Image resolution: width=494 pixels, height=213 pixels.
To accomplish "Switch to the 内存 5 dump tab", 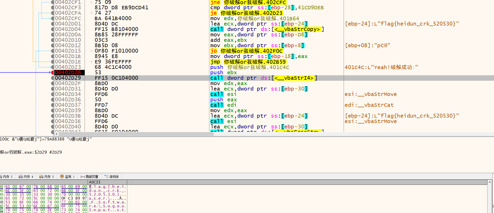I will [47, 177].
